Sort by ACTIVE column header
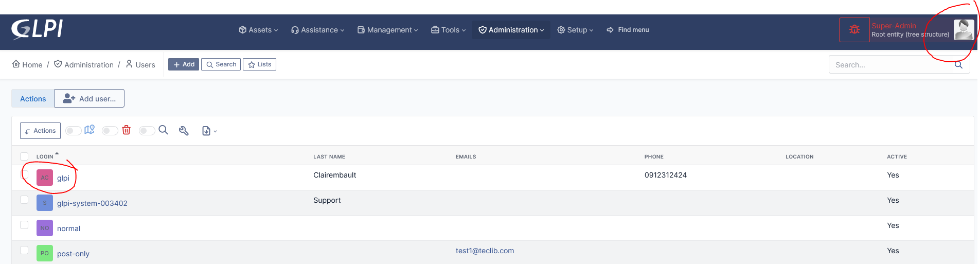The height and width of the screenshot is (264, 980). (897, 156)
